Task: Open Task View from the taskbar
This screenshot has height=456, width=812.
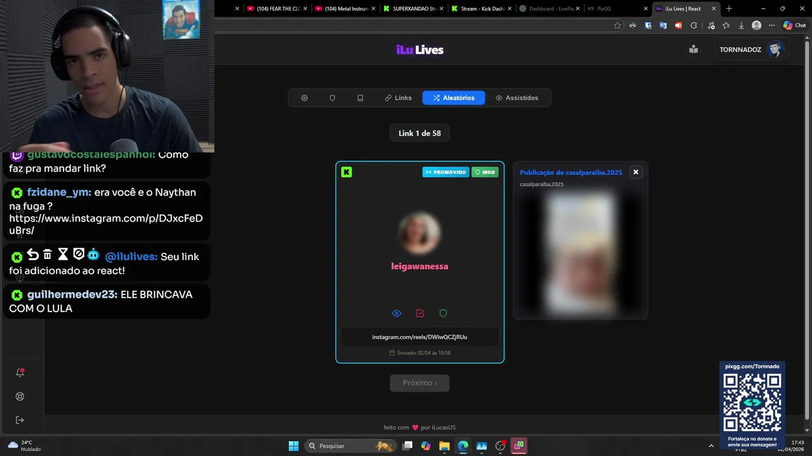Action: [x=407, y=446]
